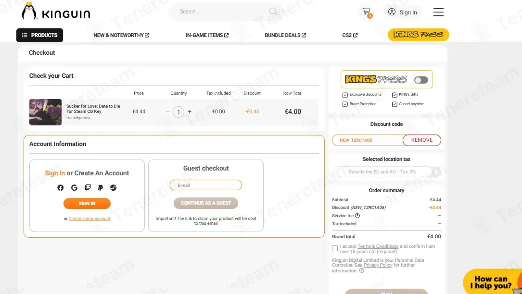Click the header Sign in button
The image size is (522, 294).
coord(403,12)
